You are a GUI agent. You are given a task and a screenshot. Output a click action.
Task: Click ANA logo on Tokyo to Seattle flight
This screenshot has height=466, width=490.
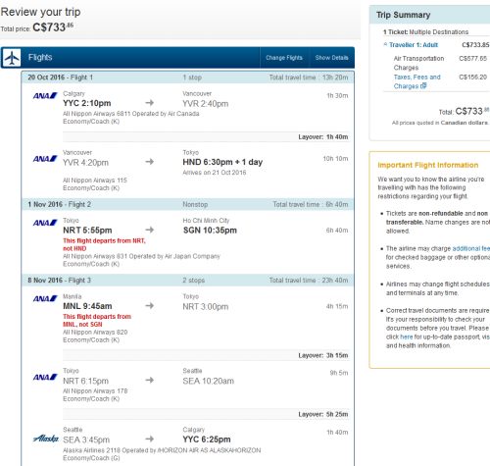click(x=45, y=378)
